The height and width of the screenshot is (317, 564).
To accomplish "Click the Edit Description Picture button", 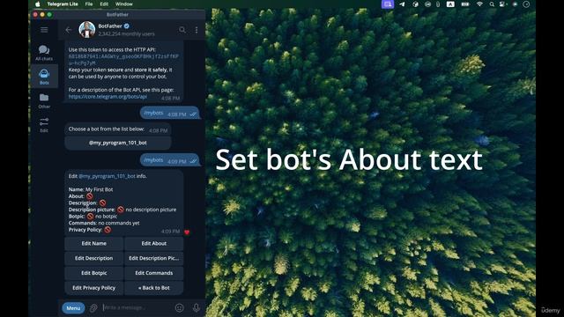I will tap(154, 258).
